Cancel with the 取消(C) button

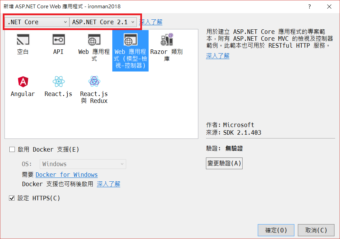[316, 230]
